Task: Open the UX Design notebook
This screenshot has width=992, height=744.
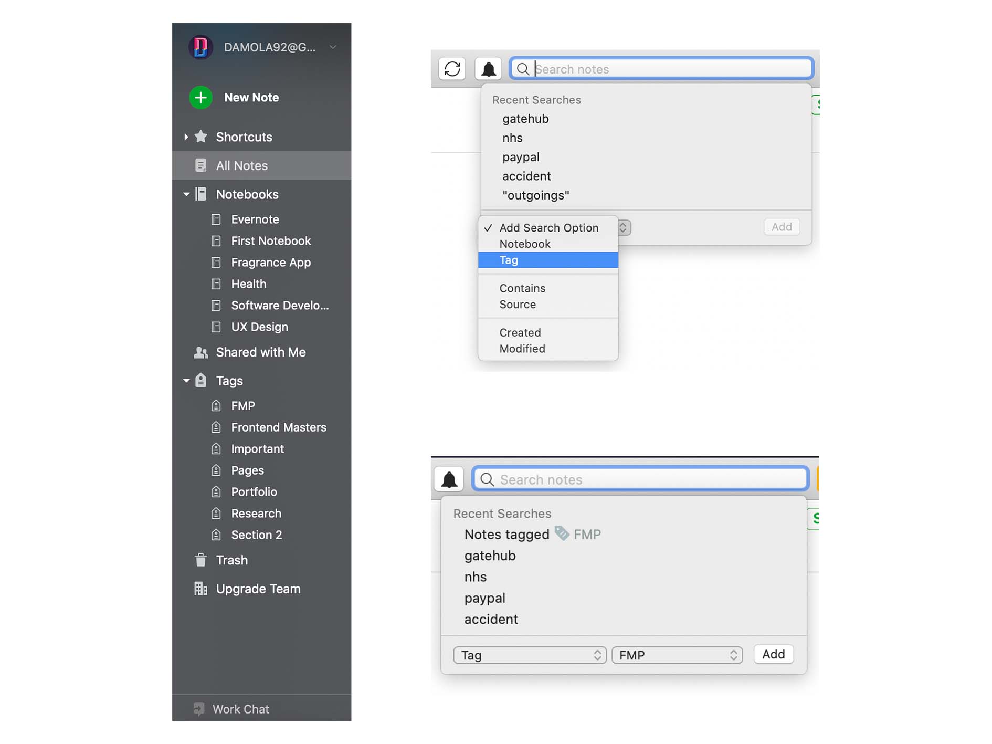Action: (260, 327)
